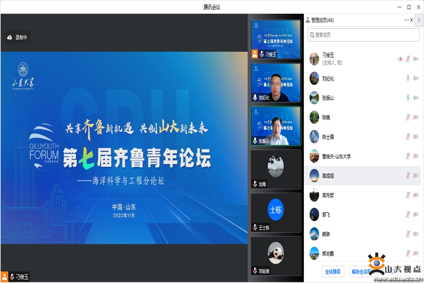Click the search members input field
424x283 pixels.
[363, 35]
